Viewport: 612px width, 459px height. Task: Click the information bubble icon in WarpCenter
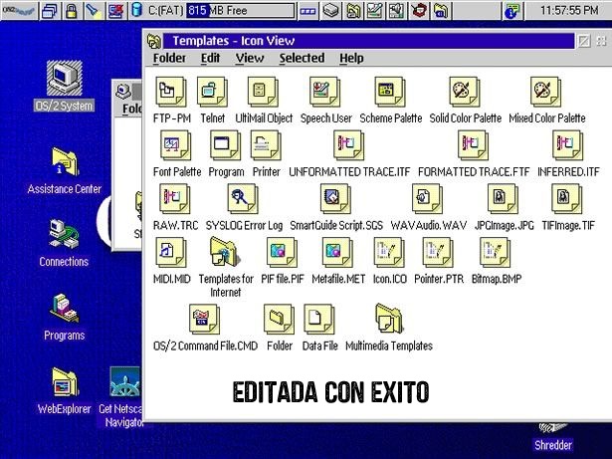pos(511,11)
